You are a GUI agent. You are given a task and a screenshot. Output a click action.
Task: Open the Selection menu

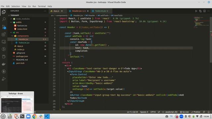point(16,6)
